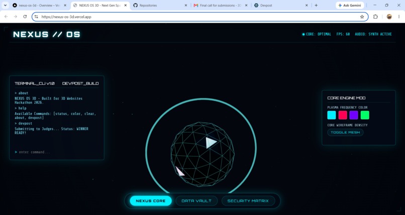Viewport: 405px width, 215px height.
Task: Bookmark this page with the star
Action: pyautogui.click(x=362, y=17)
